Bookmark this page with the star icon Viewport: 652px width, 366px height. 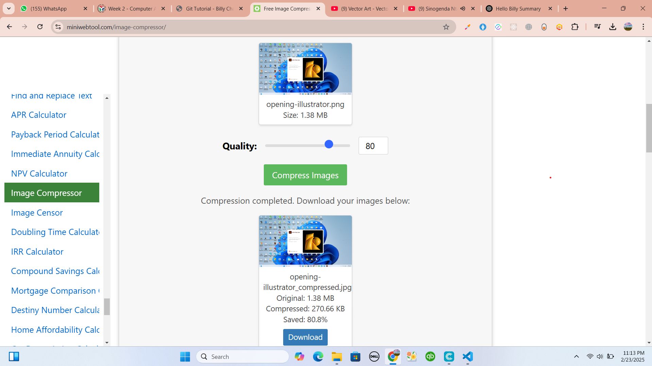[x=446, y=27]
